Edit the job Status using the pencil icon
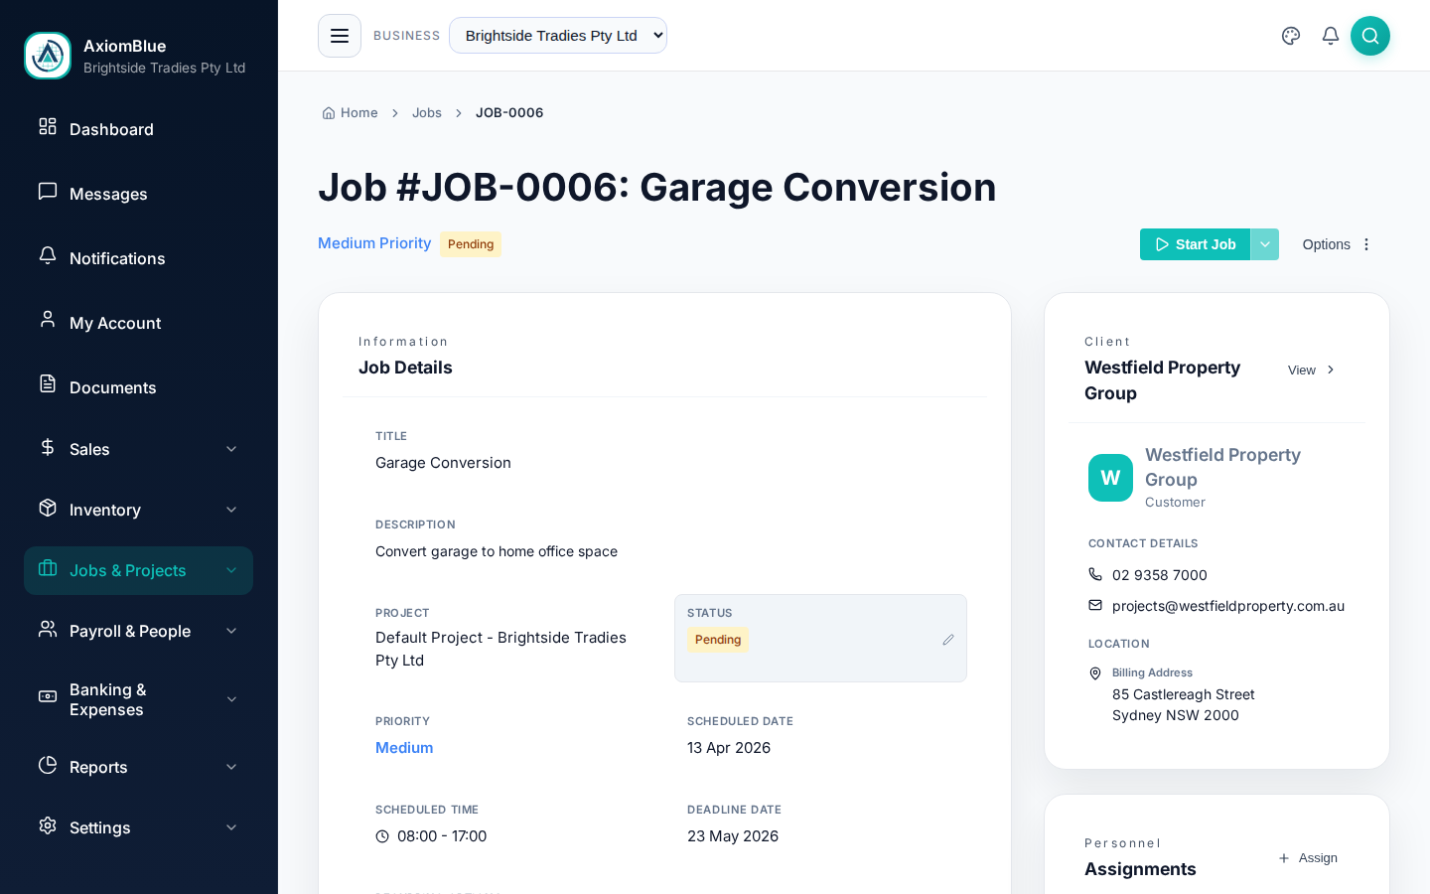This screenshot has width=1430, height=894. tap(947, 640)
